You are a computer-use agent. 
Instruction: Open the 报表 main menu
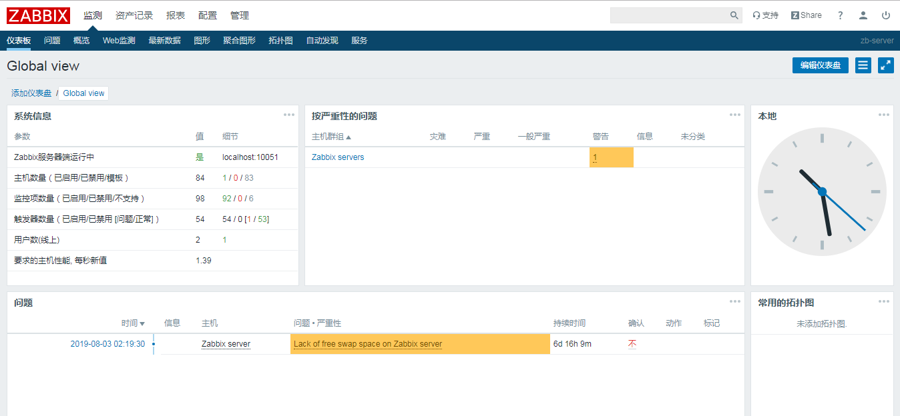176,15
